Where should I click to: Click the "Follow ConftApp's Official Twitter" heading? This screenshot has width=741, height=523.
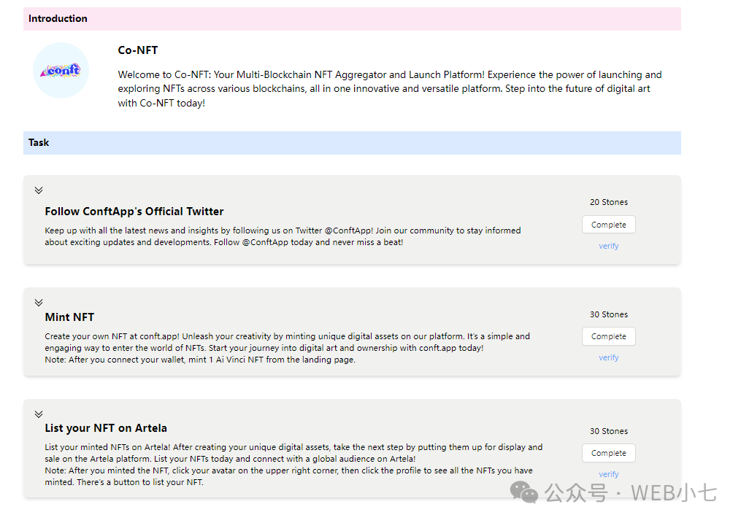(134, 212)
